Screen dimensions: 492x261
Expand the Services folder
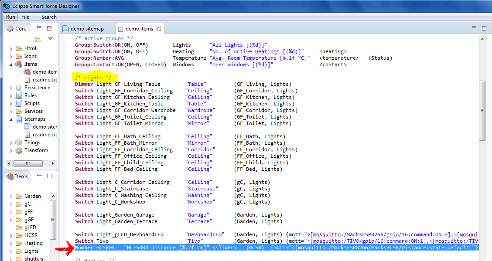[11, 111]
